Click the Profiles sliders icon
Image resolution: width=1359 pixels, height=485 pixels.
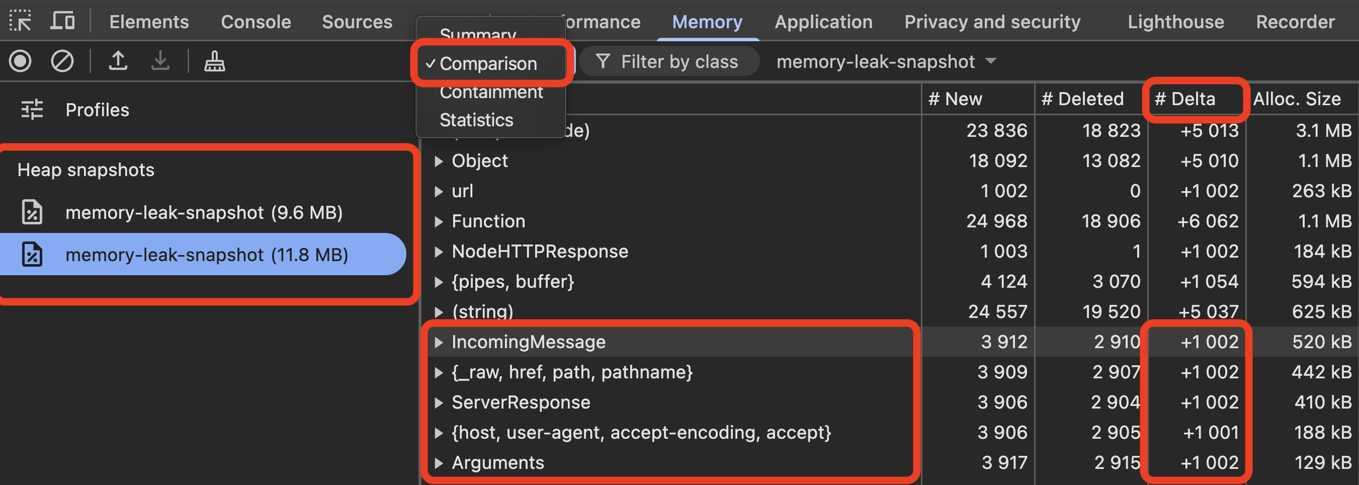click(x=32, y=110)
